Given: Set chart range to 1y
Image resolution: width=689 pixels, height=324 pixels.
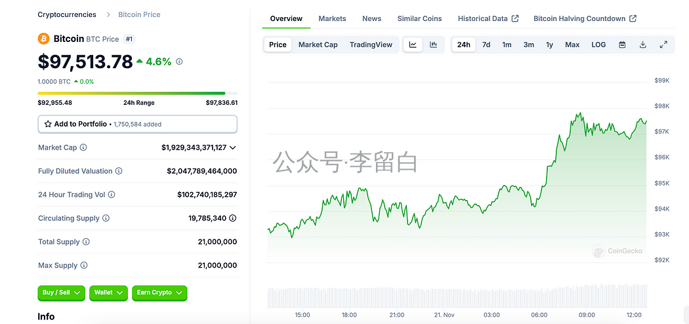Looking at the screenshot, I should 549,45.
